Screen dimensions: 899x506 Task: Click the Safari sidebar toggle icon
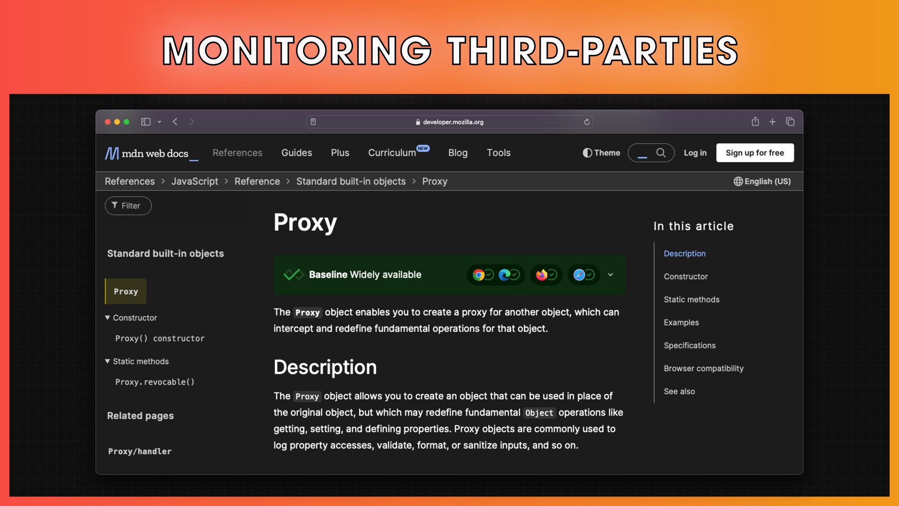(146, 122)
